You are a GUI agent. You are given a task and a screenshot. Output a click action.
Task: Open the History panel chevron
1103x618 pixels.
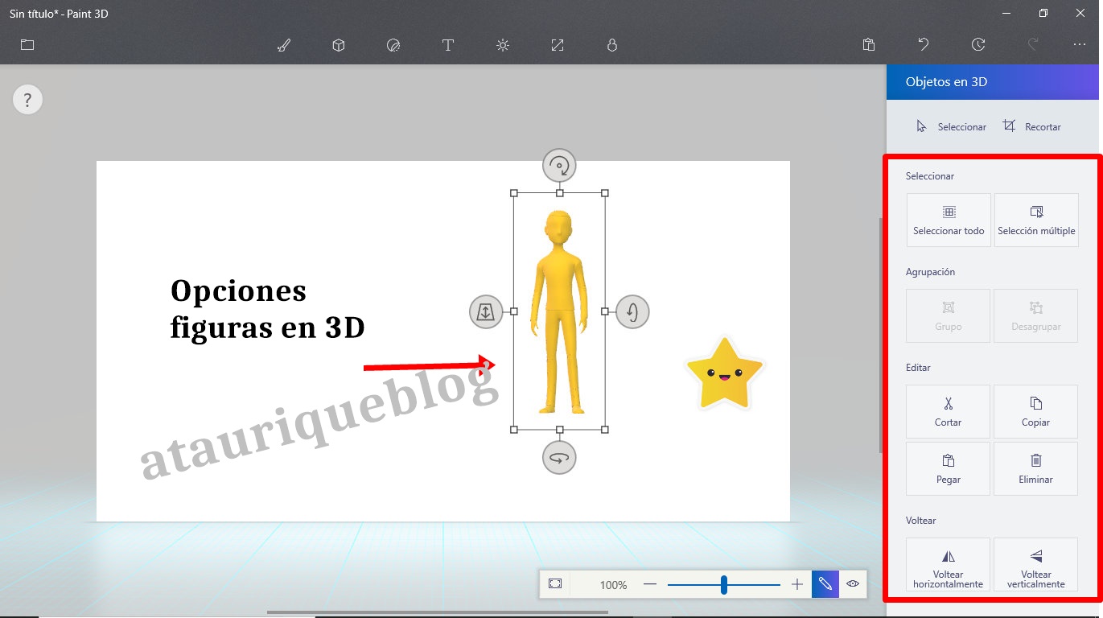pos(978,45)
